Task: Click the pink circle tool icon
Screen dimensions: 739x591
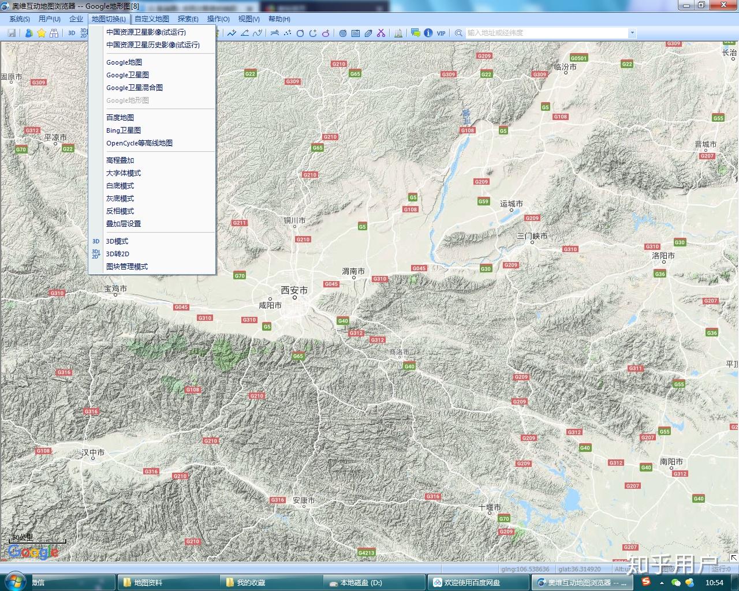Action: pyautogui.click(x=326, y=33)
